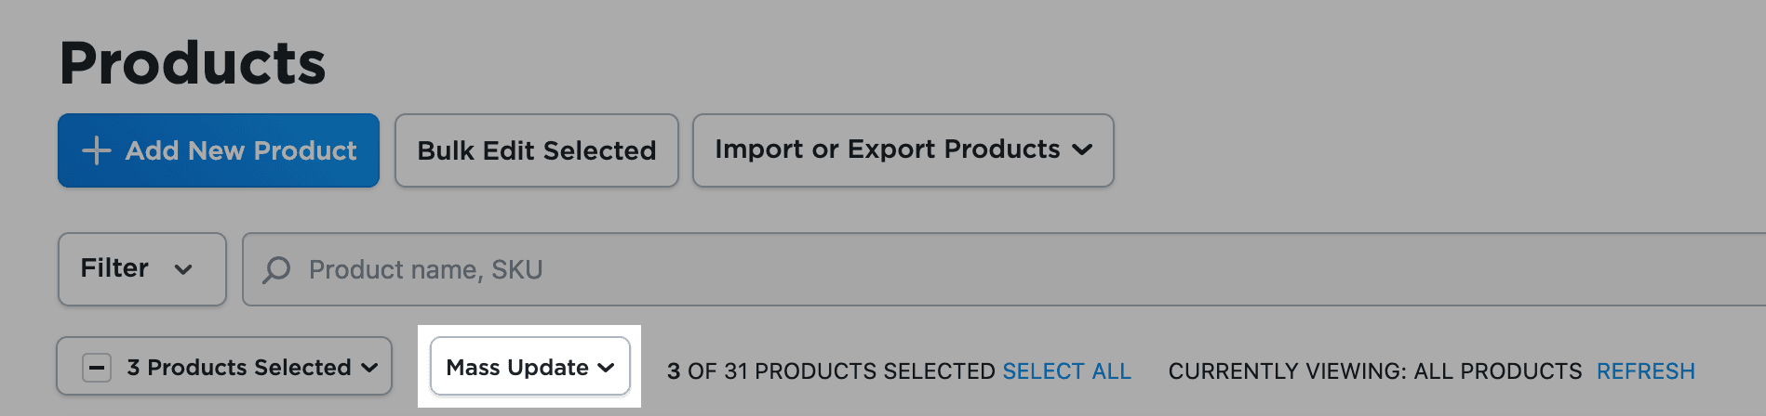Click the arrow next to 3 Products Selected
1766x416 pixels.
coord(370,368)
